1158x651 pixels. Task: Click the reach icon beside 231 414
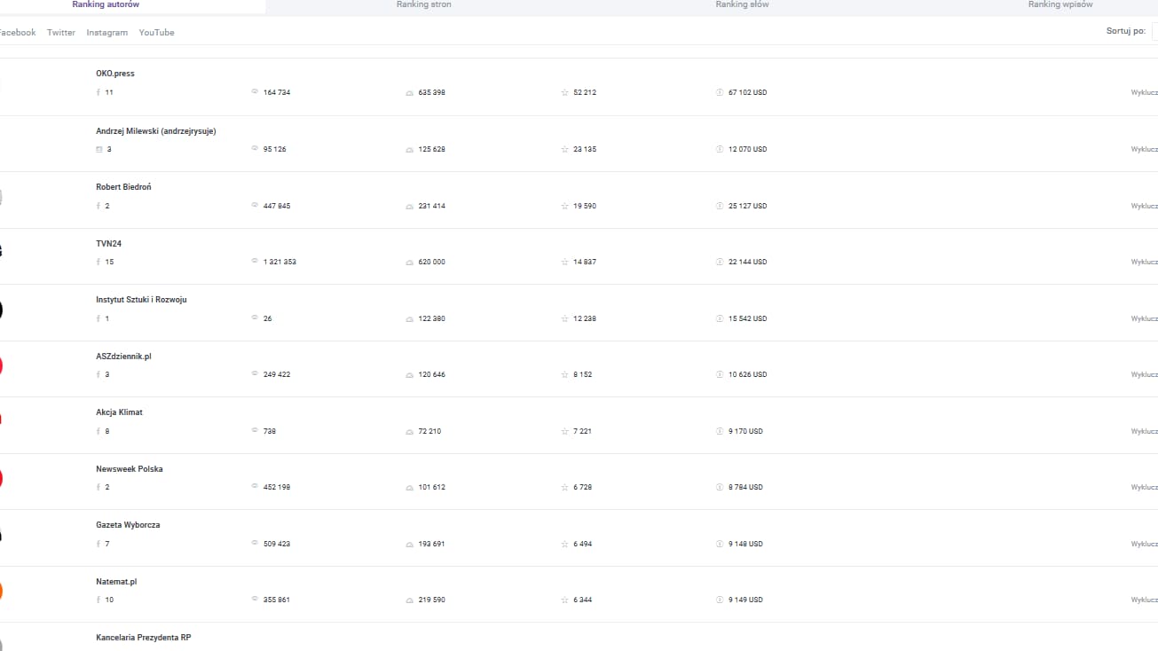pyautogui.click(x=409, y=206)
